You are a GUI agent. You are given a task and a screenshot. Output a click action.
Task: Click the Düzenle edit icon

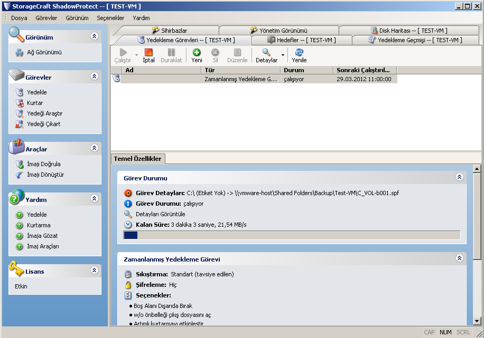pyautogui.click(x=237, y=52)
